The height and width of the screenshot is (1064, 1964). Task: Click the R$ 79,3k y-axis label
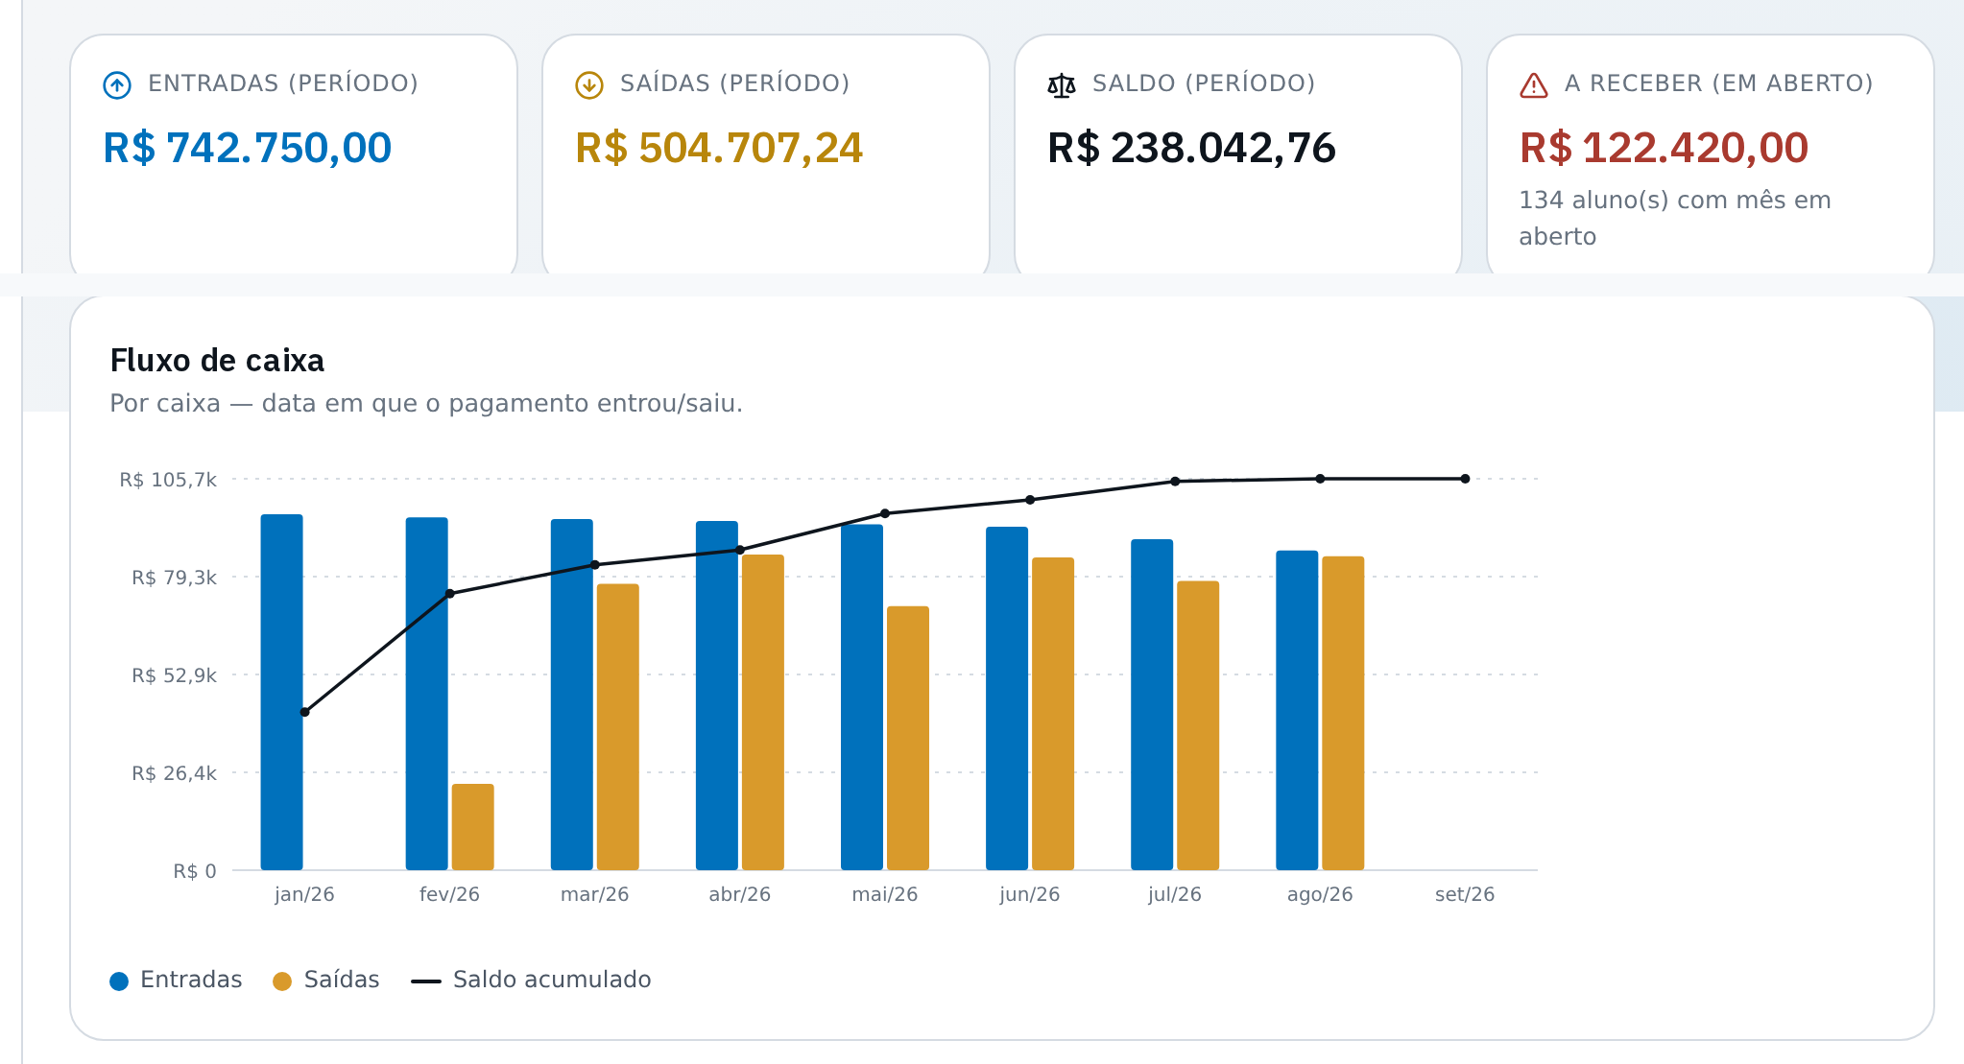pos(175,578)
